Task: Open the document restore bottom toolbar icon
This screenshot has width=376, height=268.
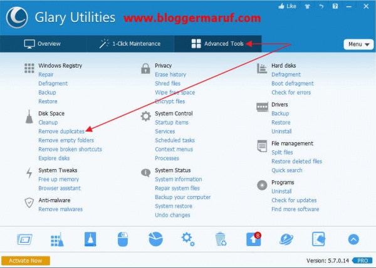Action: (x=319, y=239)
